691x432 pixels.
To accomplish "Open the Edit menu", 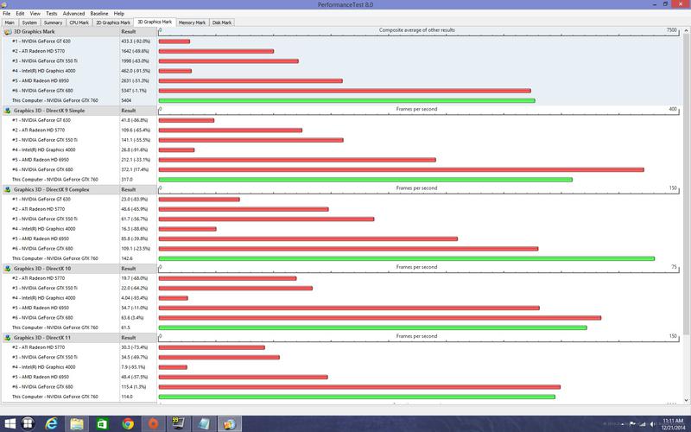I will 20,14.
